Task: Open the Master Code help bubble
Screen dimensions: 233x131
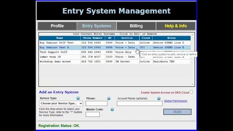Action: click(x=112, y=110)
